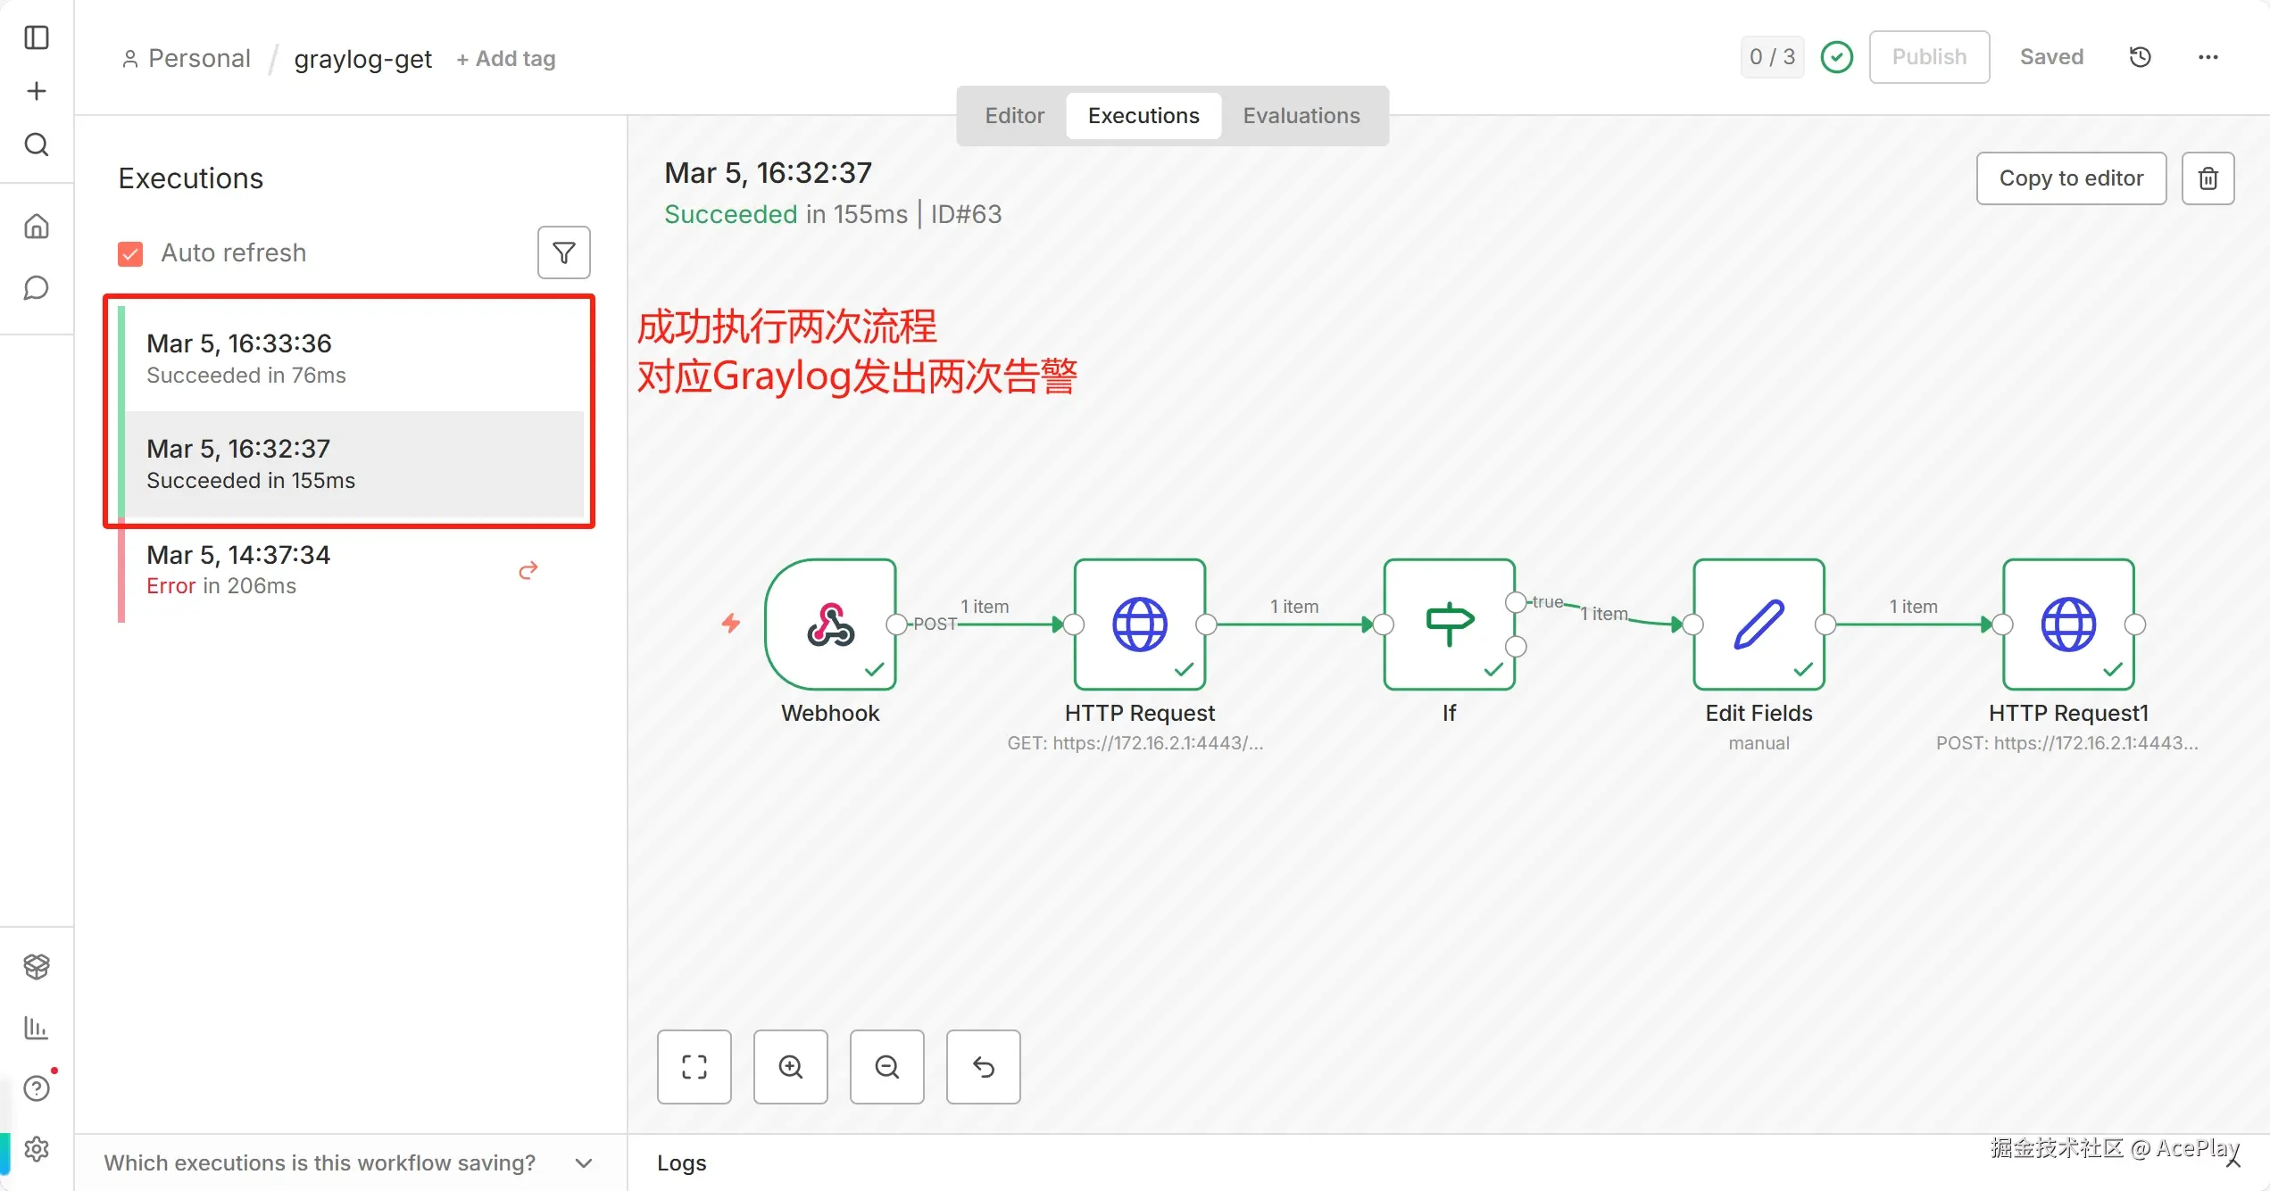Click the Webhook node icon
Screen dimensions: 2270x1191
click(830, 624)
